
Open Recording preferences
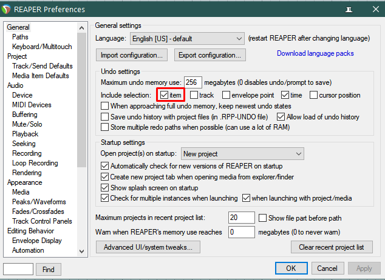coord(27,153)
